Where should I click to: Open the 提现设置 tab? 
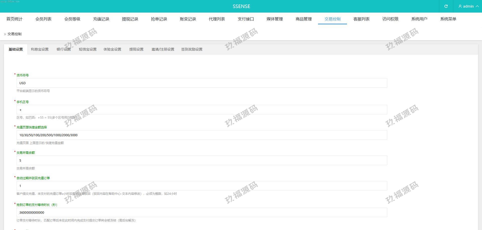pyautogui.click(x=136, y=49)
